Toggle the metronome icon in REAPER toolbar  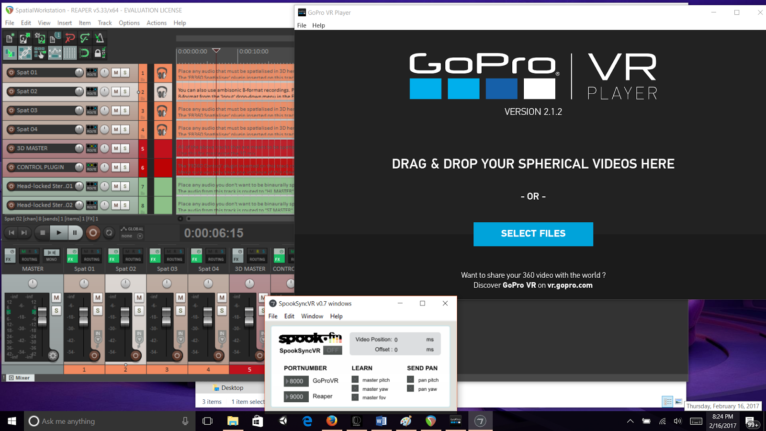[100, 38]
